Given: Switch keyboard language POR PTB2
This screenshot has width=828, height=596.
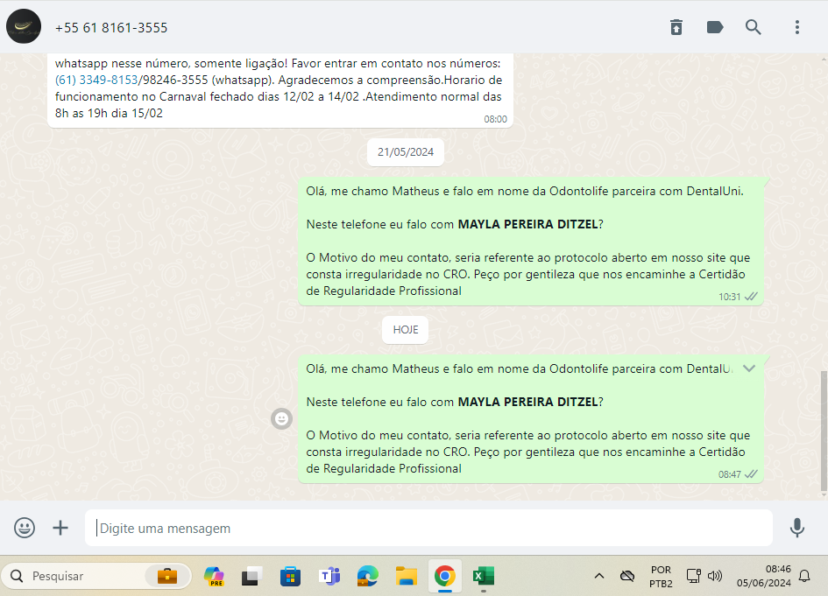Looking at the screenshot, I should [662, 577].
